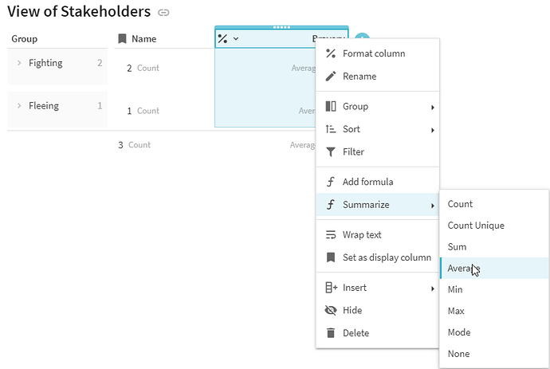Screen dimensions: 550x369
Task: Choose Format column from the menu
Action: click(373, 54)
